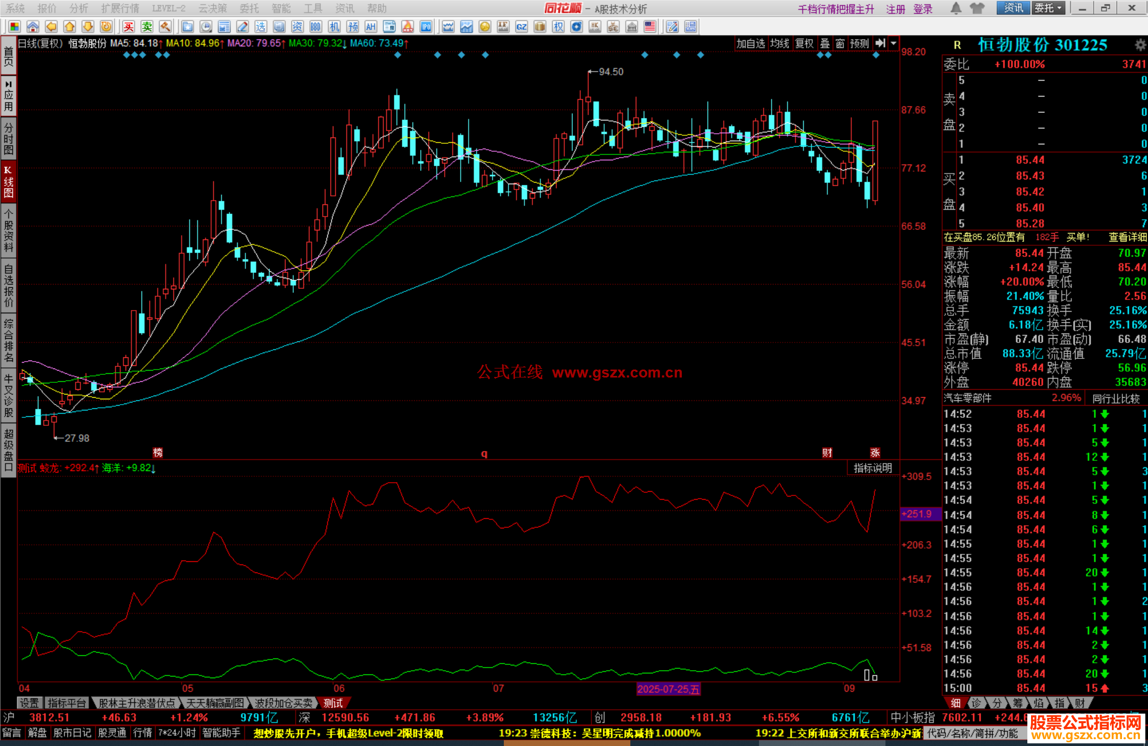Screen dimensions: 1148x746
Task: Switch to 波段加仓买卖 indicator tab
Action: click(x=283, y=703)
